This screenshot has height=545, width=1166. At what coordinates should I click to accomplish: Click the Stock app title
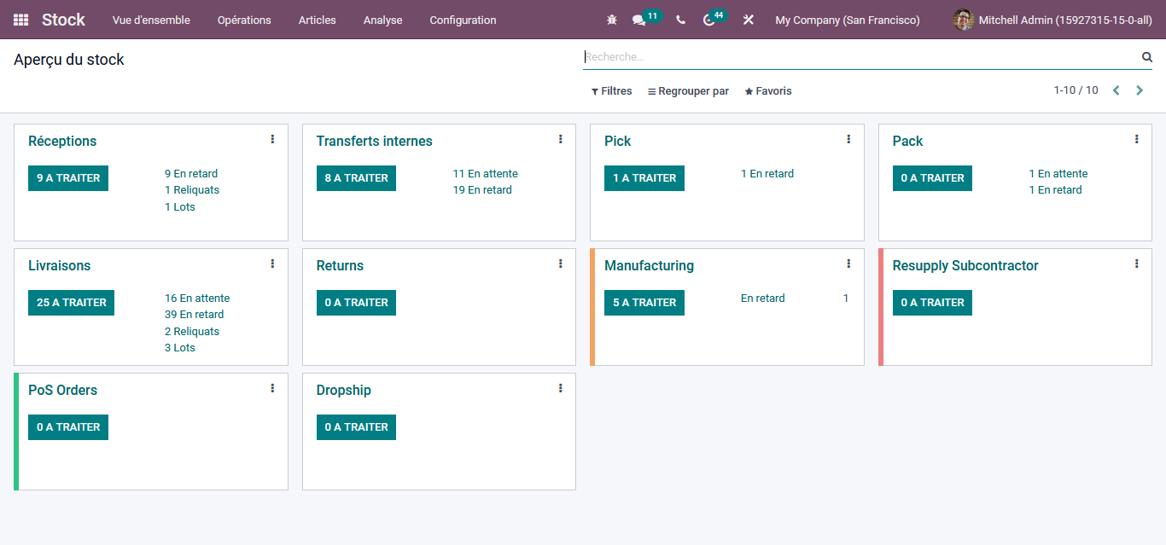pyautogui.click(x=63, y=20)
